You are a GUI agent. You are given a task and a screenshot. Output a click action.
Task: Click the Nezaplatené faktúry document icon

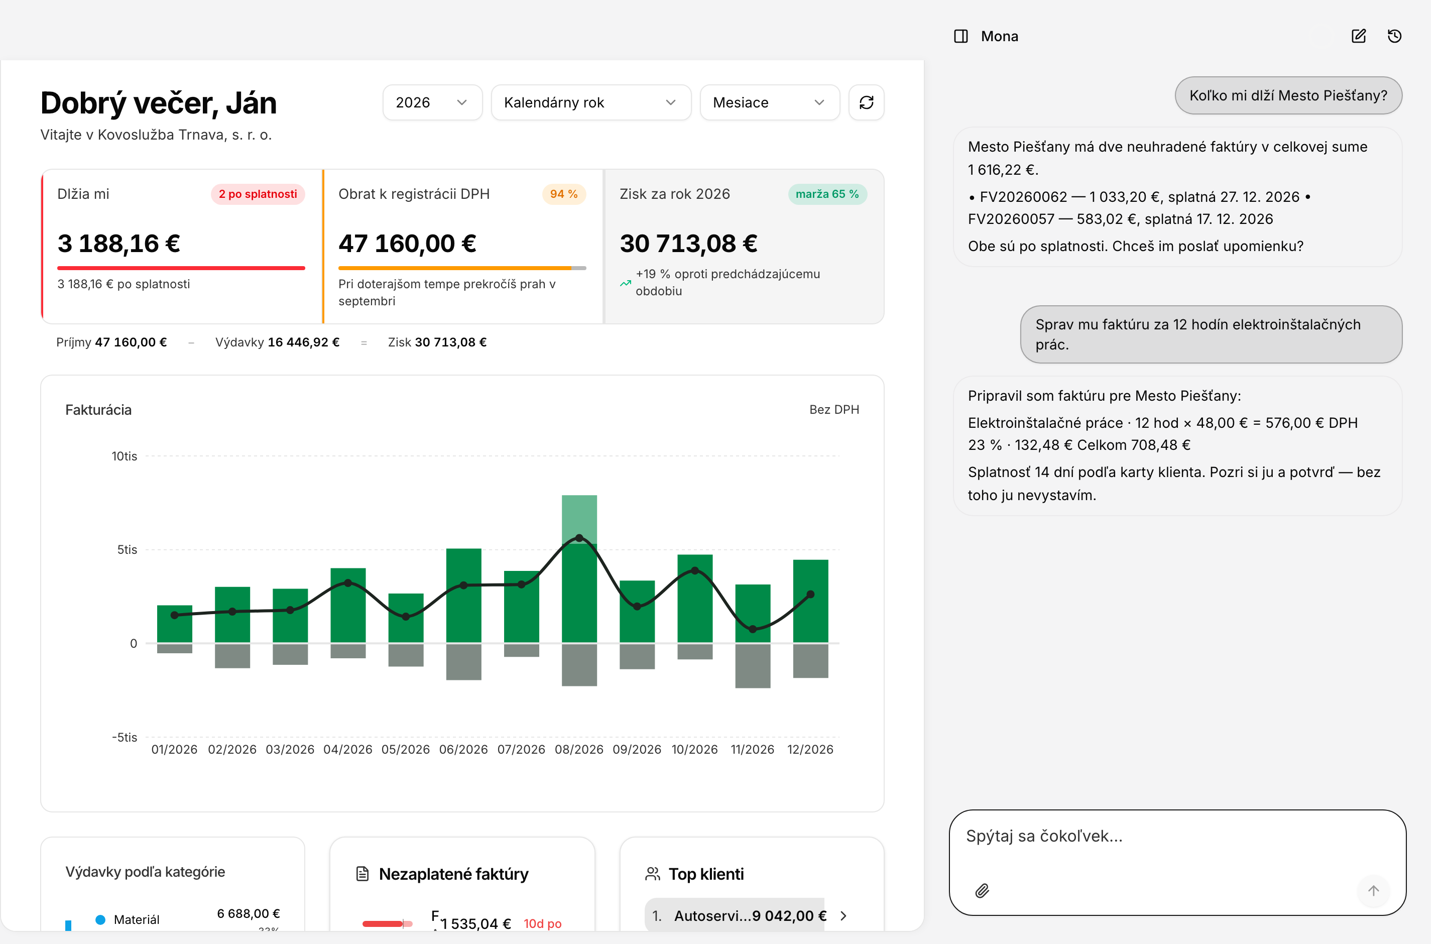click(x=362, y=874)
